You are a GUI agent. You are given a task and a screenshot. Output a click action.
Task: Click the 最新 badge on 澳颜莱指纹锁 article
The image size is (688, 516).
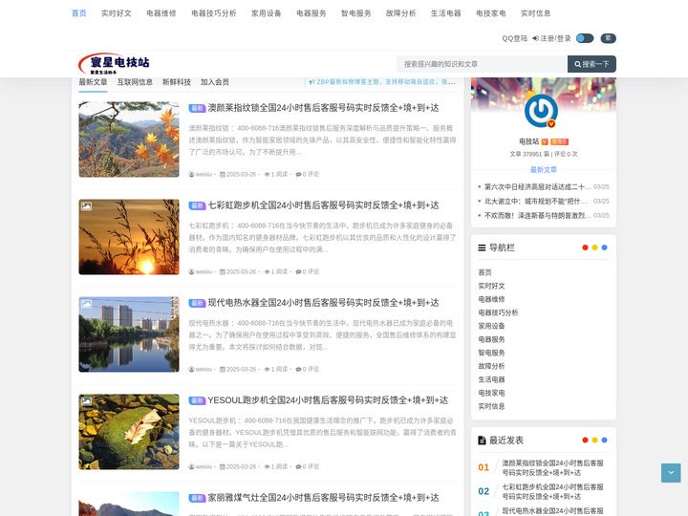tap(197, 108)
